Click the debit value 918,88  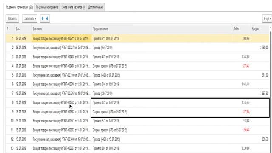click(246, 121)
